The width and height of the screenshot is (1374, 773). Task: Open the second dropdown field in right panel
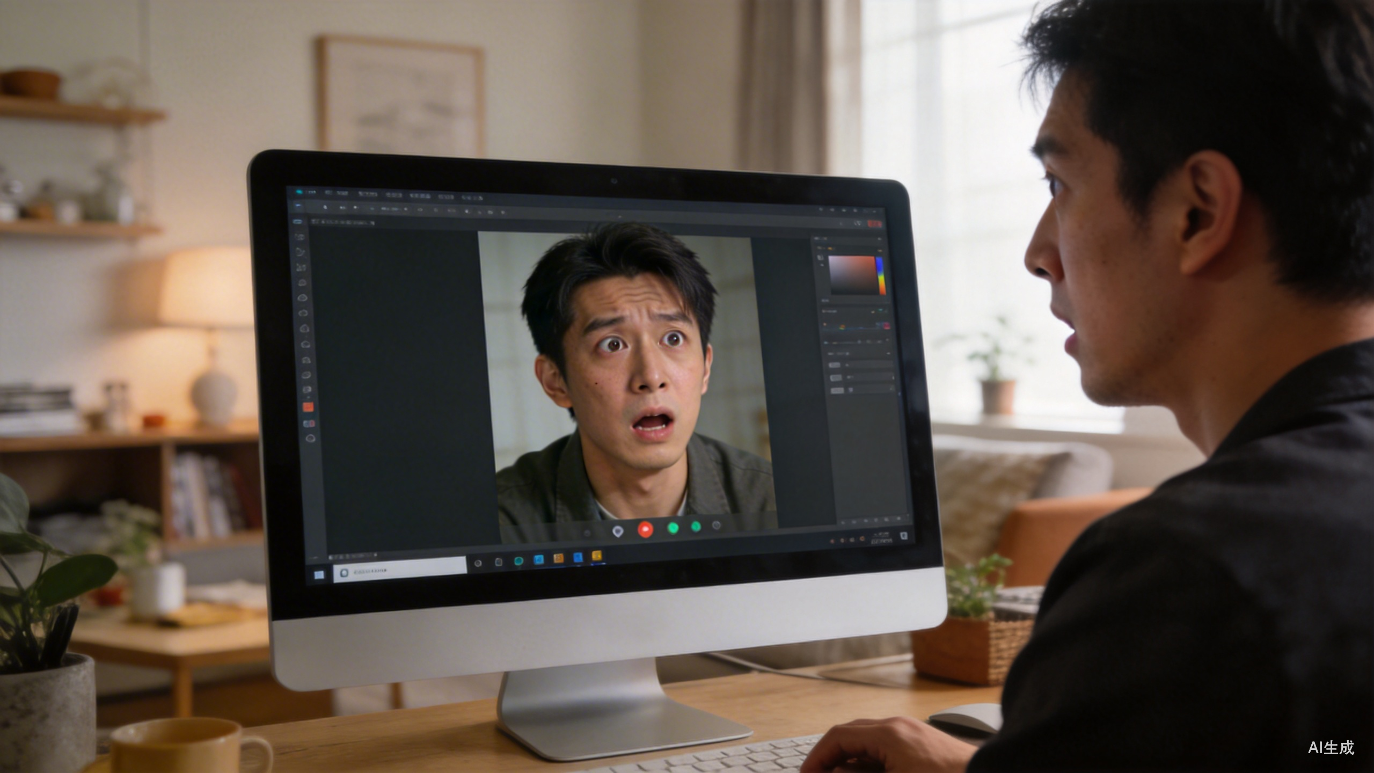click(869, 377)
